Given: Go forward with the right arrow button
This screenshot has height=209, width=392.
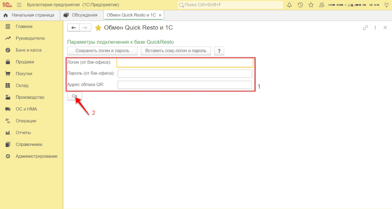Looking at the screenshot, I should [x=85, y=28].
